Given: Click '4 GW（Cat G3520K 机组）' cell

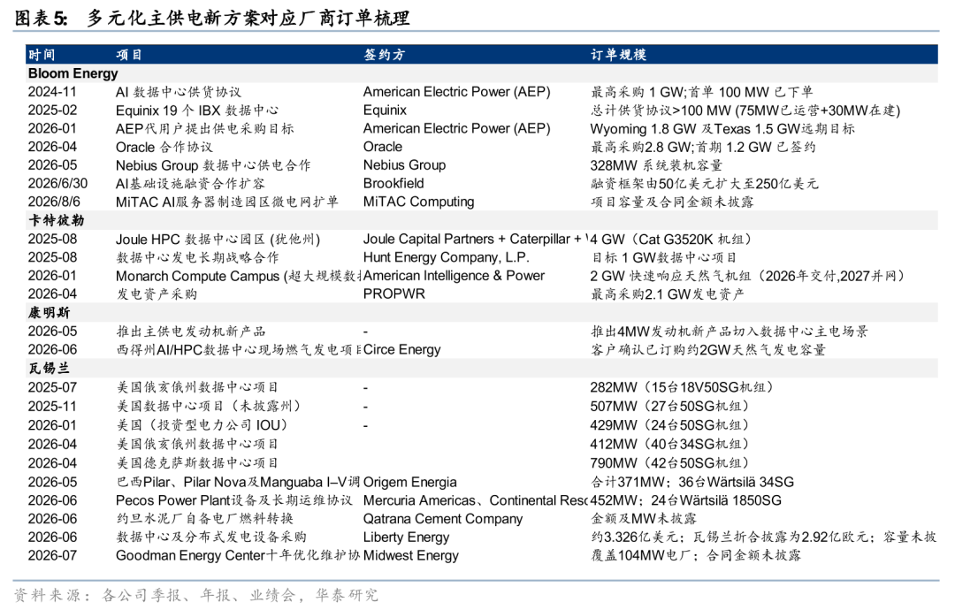Looking at the screenshot, I should tap(671, 240).
